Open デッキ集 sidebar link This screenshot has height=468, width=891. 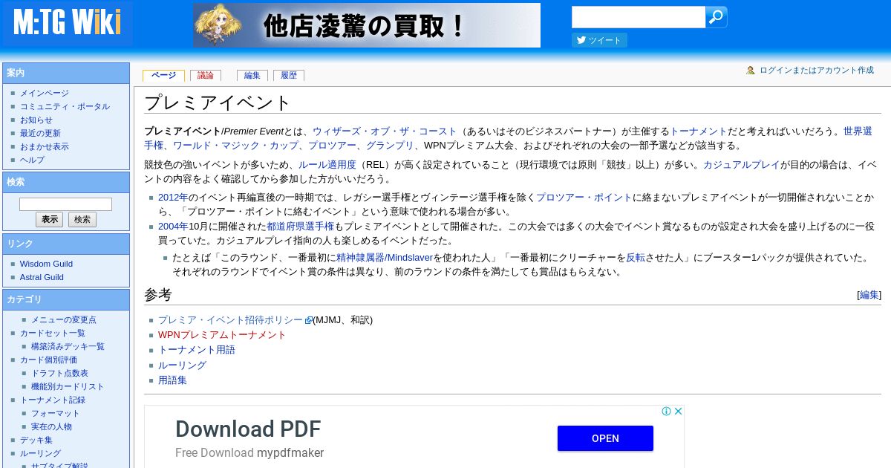point(36,440)
